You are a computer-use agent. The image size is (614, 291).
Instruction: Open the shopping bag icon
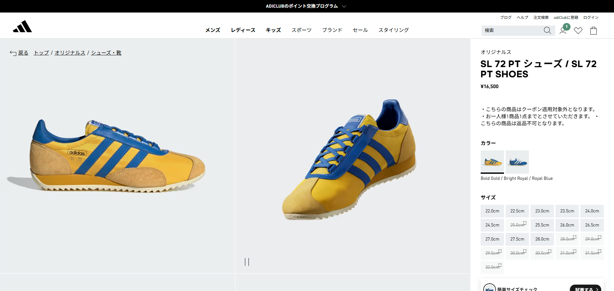594,31
